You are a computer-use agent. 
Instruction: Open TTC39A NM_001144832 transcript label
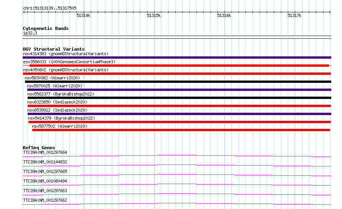[45, 162]
